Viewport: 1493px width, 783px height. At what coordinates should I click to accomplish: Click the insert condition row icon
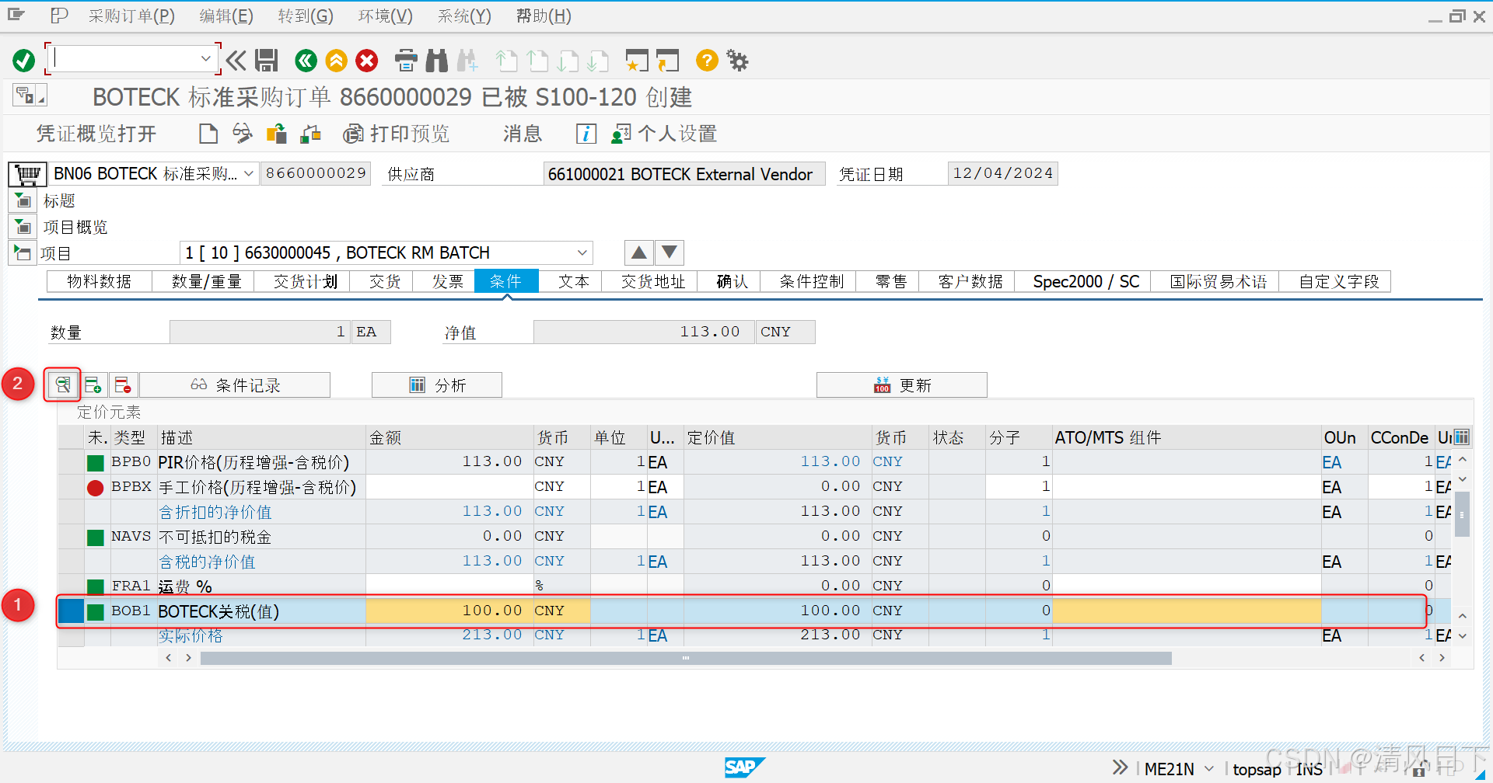(93, 385)
